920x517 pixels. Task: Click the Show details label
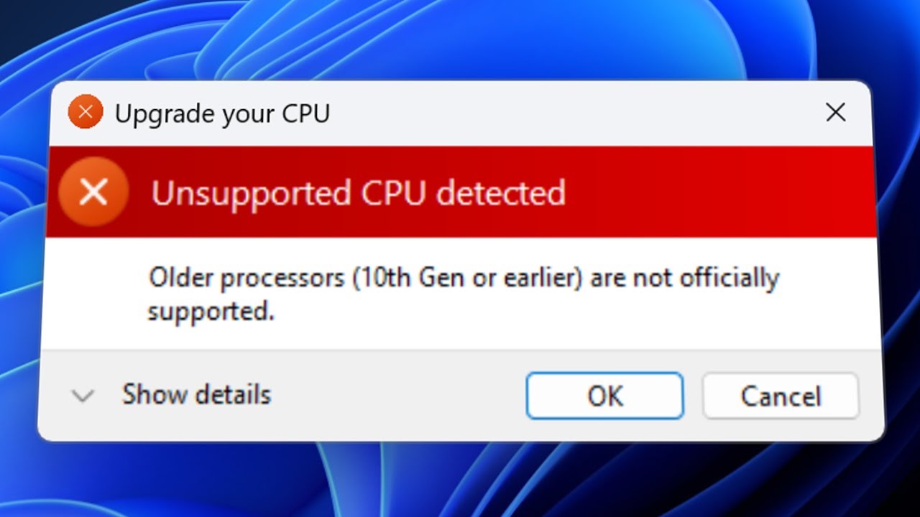tap(196, 395)
